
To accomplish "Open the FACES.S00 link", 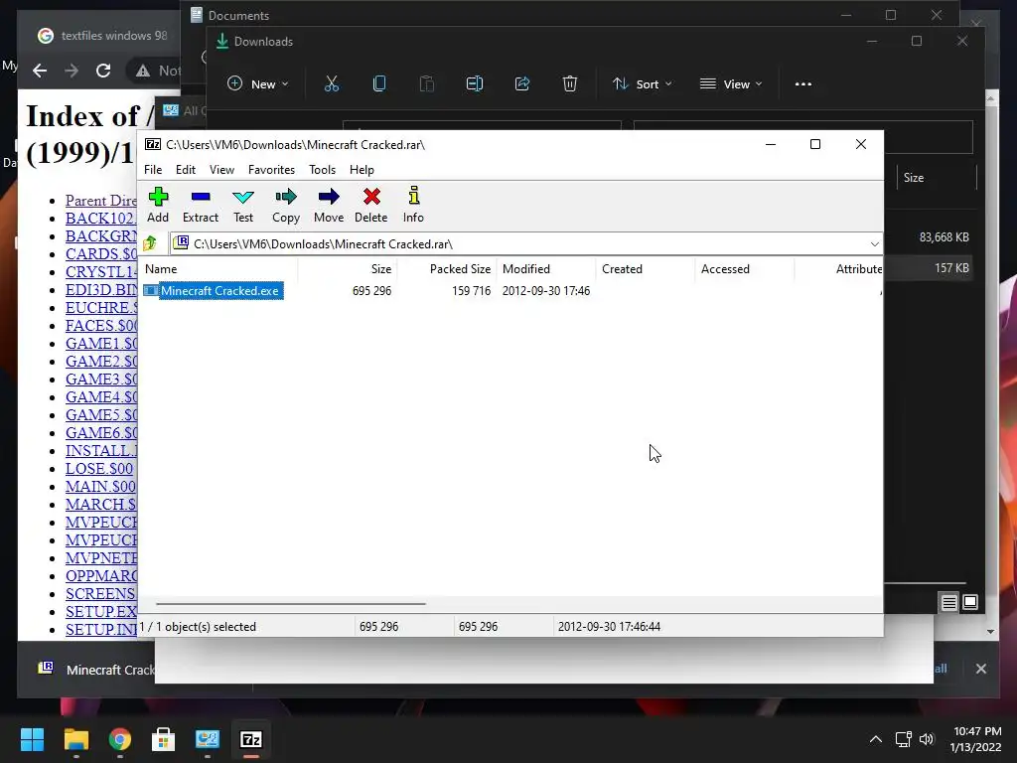I will tap(101, 326).
